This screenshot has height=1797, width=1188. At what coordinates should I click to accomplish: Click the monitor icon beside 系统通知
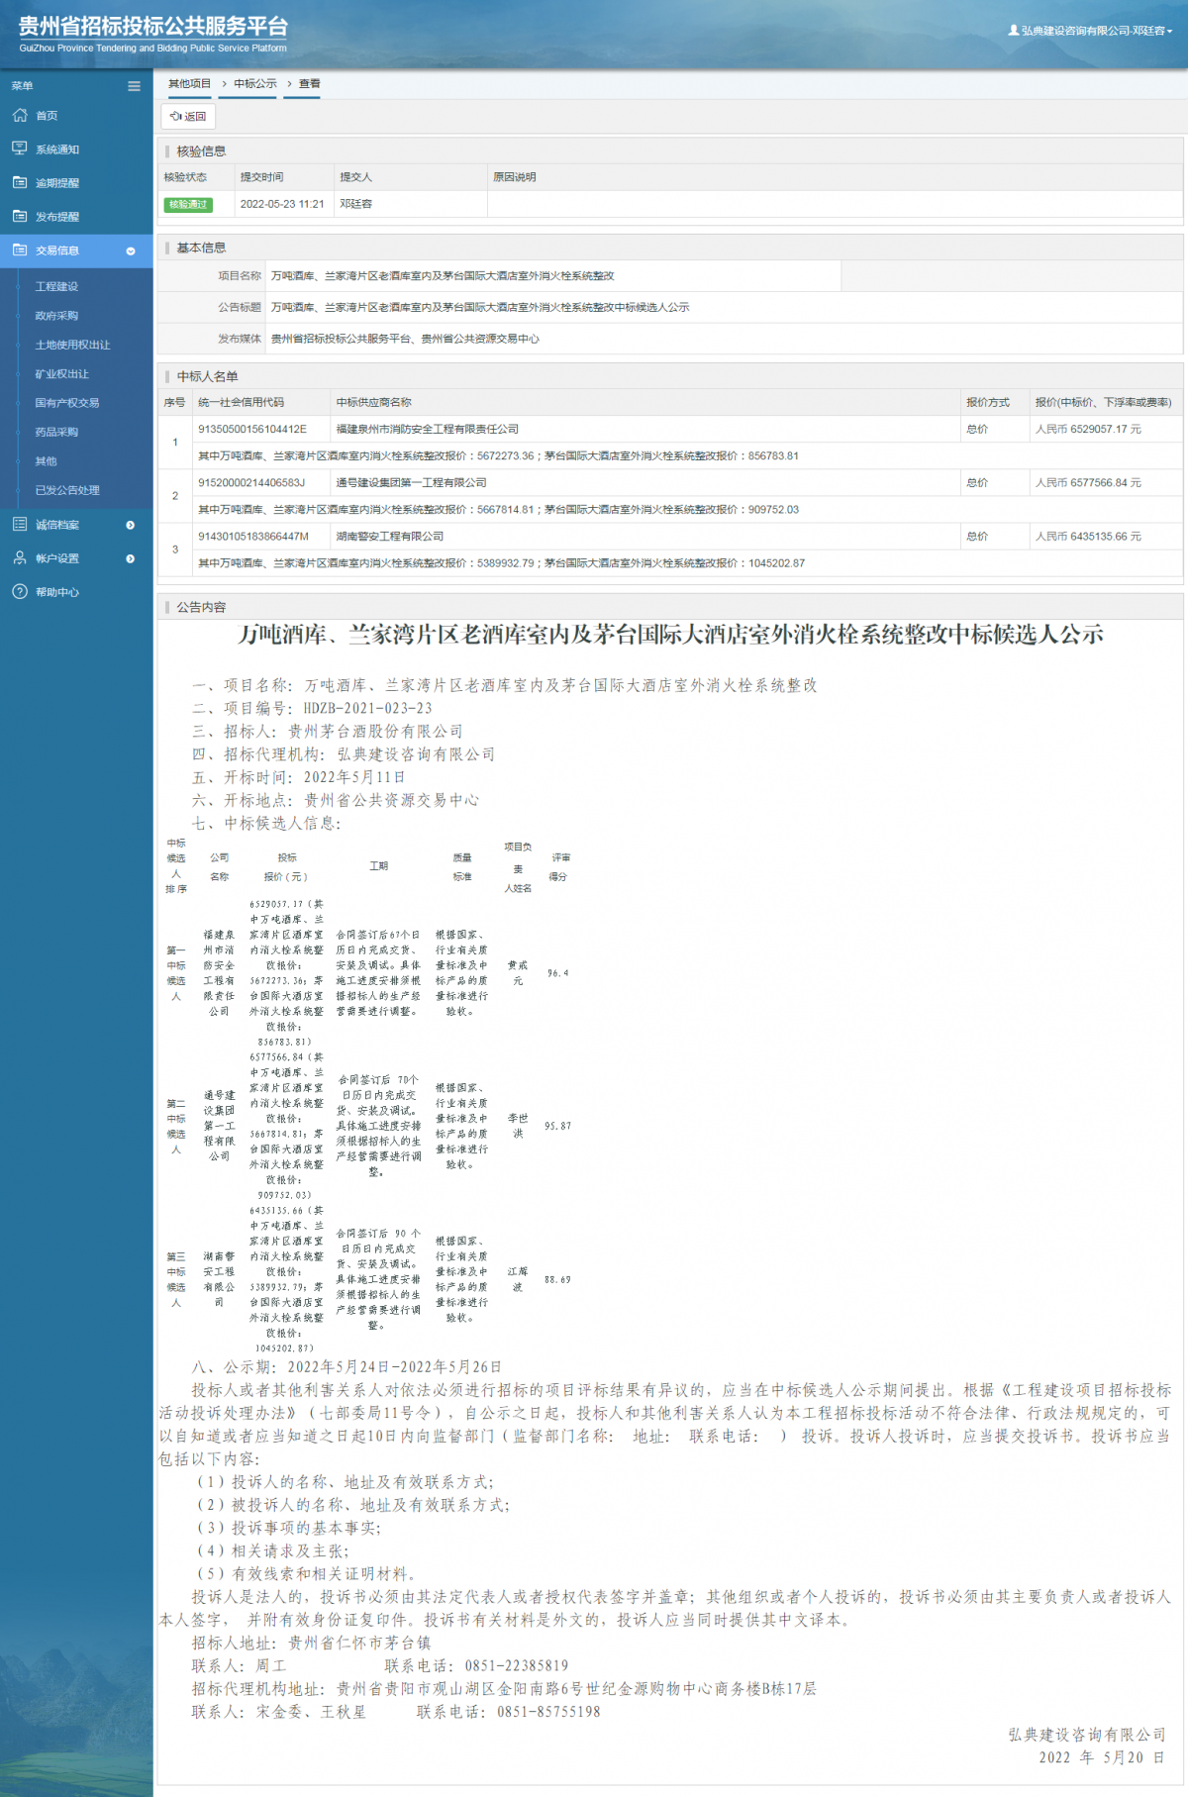[20, 149]
